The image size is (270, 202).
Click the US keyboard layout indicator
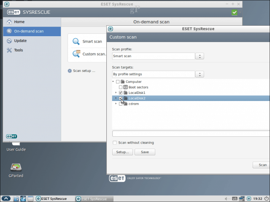point(235,199)
